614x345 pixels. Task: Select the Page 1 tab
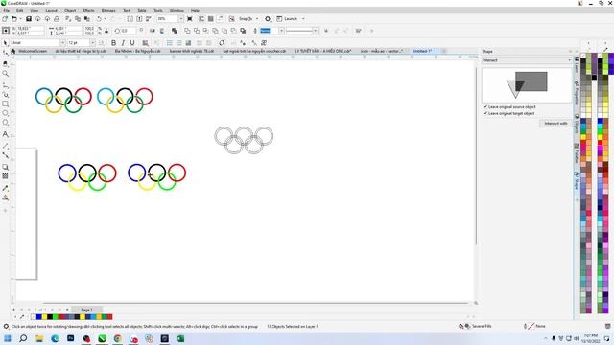click(x=86, y=310)
